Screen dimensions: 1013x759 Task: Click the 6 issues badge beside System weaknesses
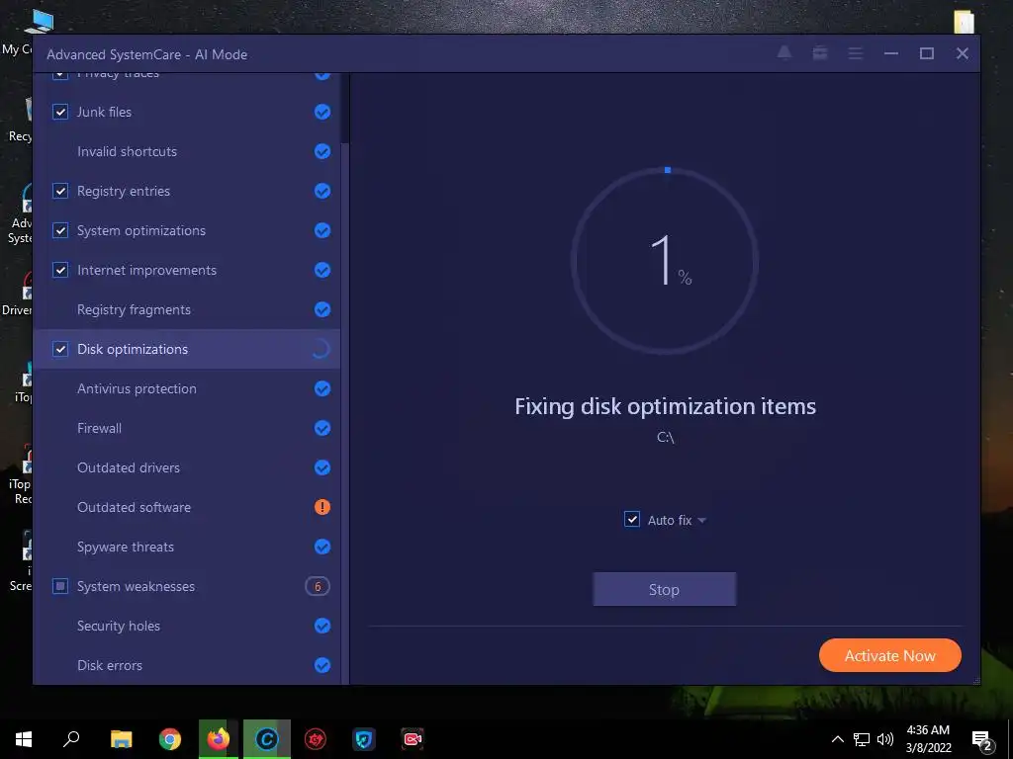pos(318,586)
